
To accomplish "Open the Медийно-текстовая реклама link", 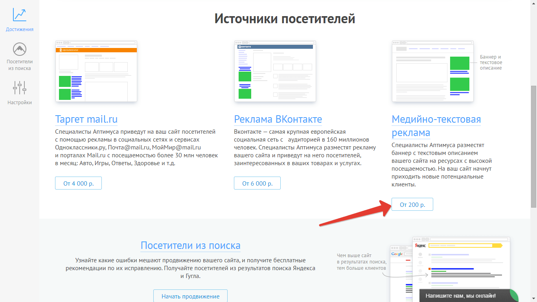I will [x=436, y=125].
